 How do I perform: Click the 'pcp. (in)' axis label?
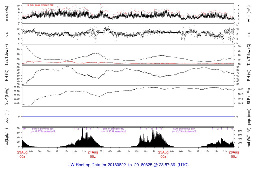[6, 117]
